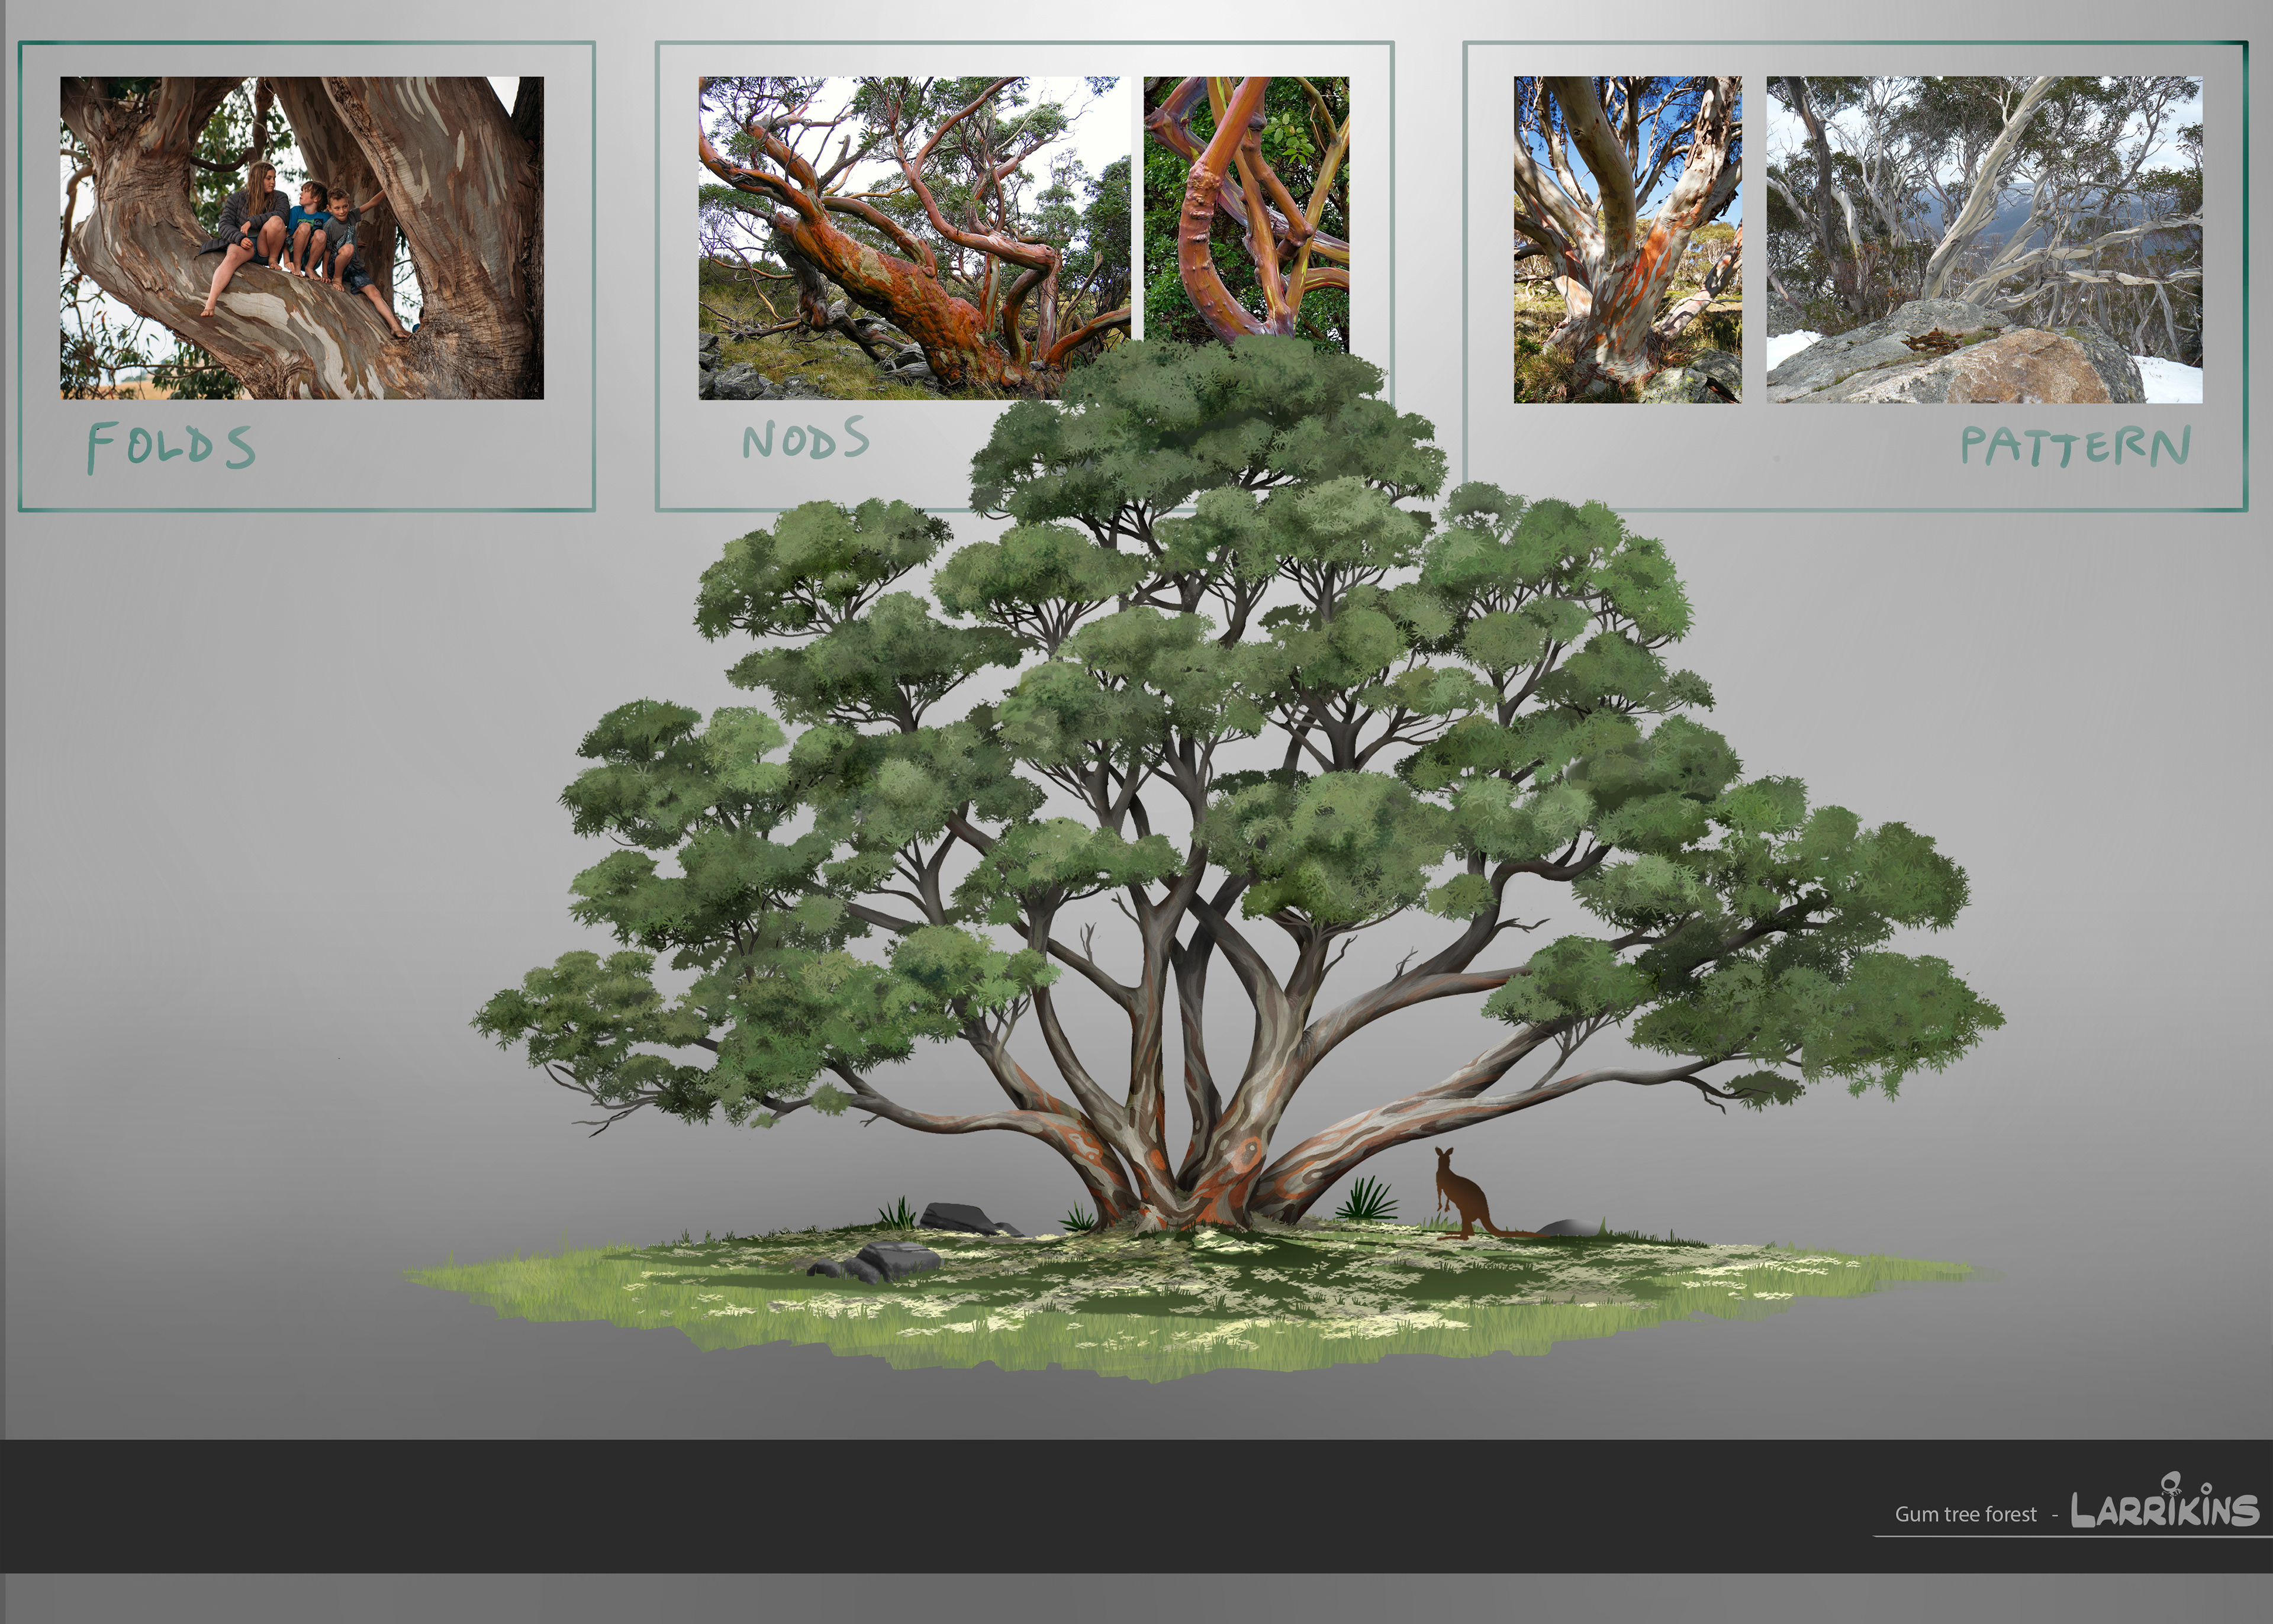This screenshot has width=2273, height=1624.
Task: Click the snow gum trunk pattern photo
Action: [x=1627, y=239]
